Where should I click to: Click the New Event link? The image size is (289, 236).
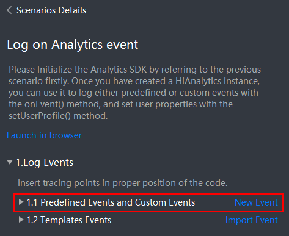[256, 202]
